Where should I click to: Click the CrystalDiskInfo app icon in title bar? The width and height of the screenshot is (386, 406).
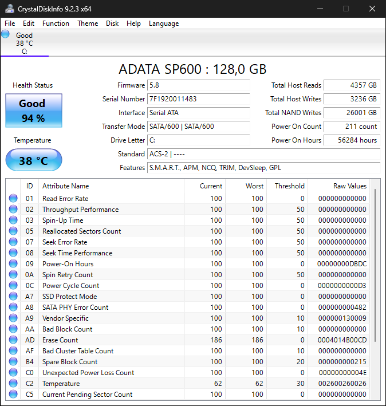click(8, 9)
